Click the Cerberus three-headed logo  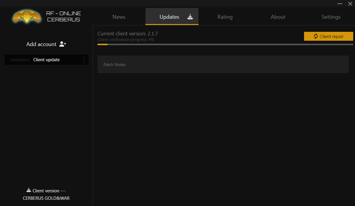click(x=27, y=17)
